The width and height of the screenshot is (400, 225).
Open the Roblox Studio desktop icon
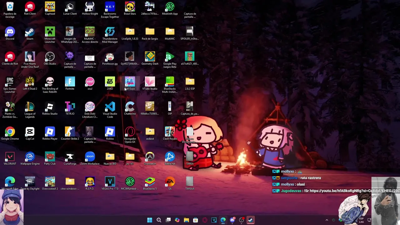click(50, 108)
